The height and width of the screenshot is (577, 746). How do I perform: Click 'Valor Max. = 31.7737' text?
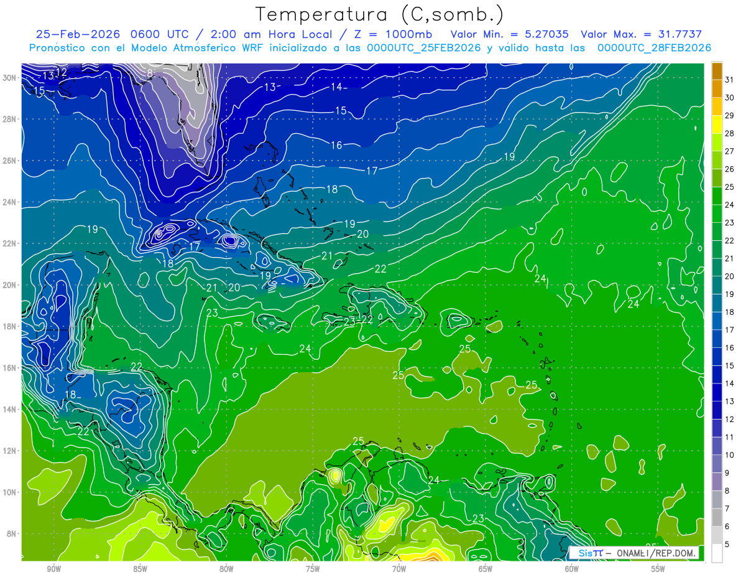[642, 34]
